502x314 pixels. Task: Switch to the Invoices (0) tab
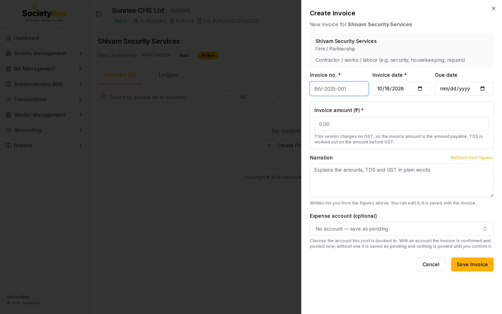(x=120, y=75)
